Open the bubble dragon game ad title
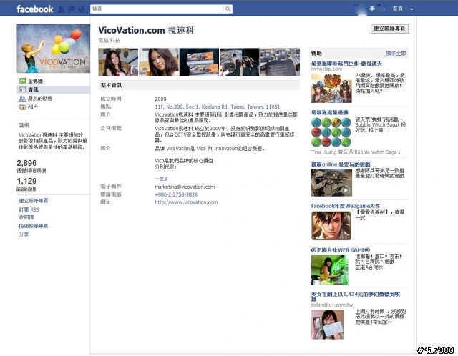 (329, 112)
